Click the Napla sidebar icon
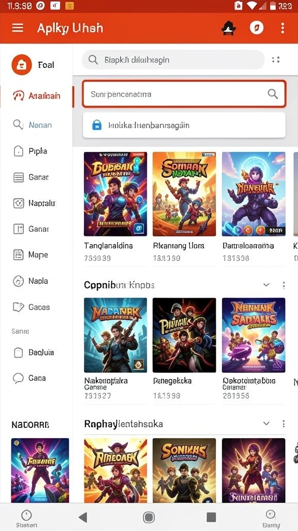 click(18, 281)
